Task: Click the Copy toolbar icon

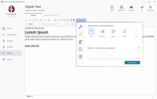Action: click(30, 20)
